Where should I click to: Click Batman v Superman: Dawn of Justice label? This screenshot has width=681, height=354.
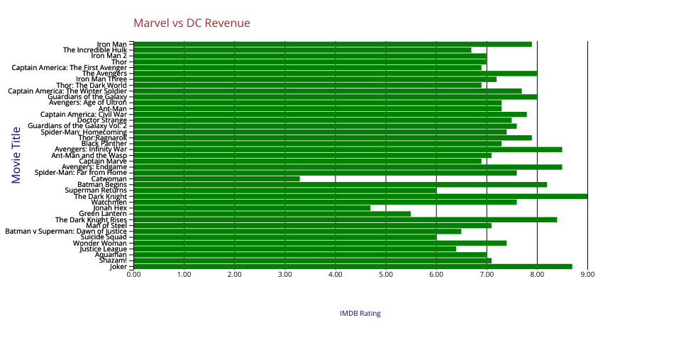(66, 232)
